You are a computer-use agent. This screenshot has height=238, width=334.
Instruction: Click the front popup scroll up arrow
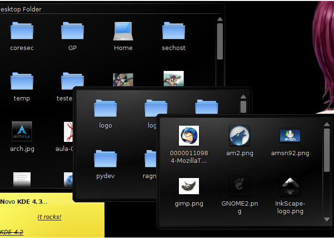pos(327,124)
